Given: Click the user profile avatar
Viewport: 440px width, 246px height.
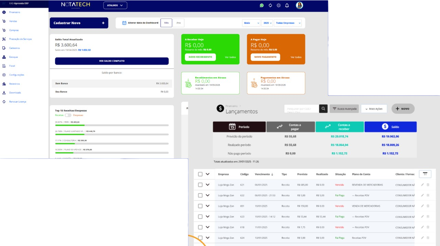Looking at the screenshot, I should (x=299, y=5).
